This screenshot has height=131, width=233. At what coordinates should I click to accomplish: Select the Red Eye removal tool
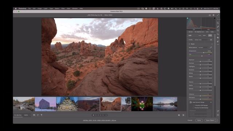pos(218,34)
